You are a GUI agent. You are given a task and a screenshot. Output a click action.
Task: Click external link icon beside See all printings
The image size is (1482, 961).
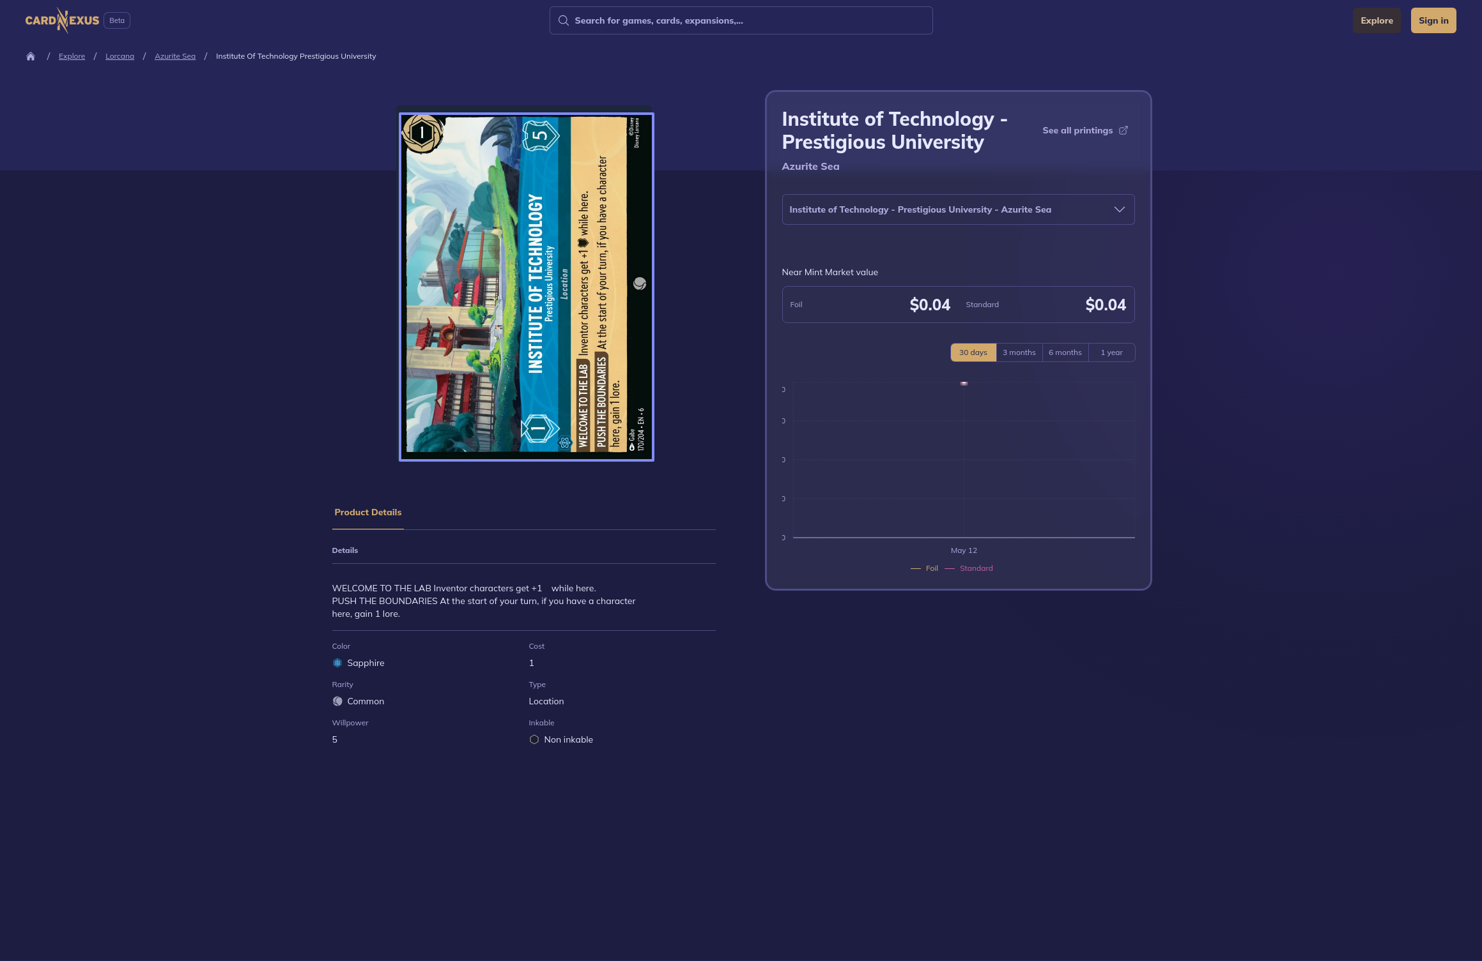coord(1123,130)
